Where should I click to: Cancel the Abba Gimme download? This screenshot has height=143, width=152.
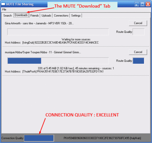click(x=138, y=52)
